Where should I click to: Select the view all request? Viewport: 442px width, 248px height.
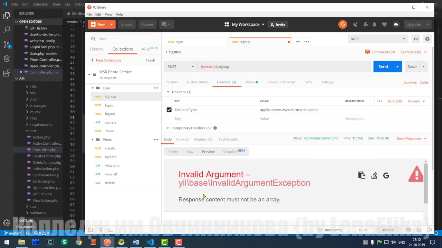111,174
